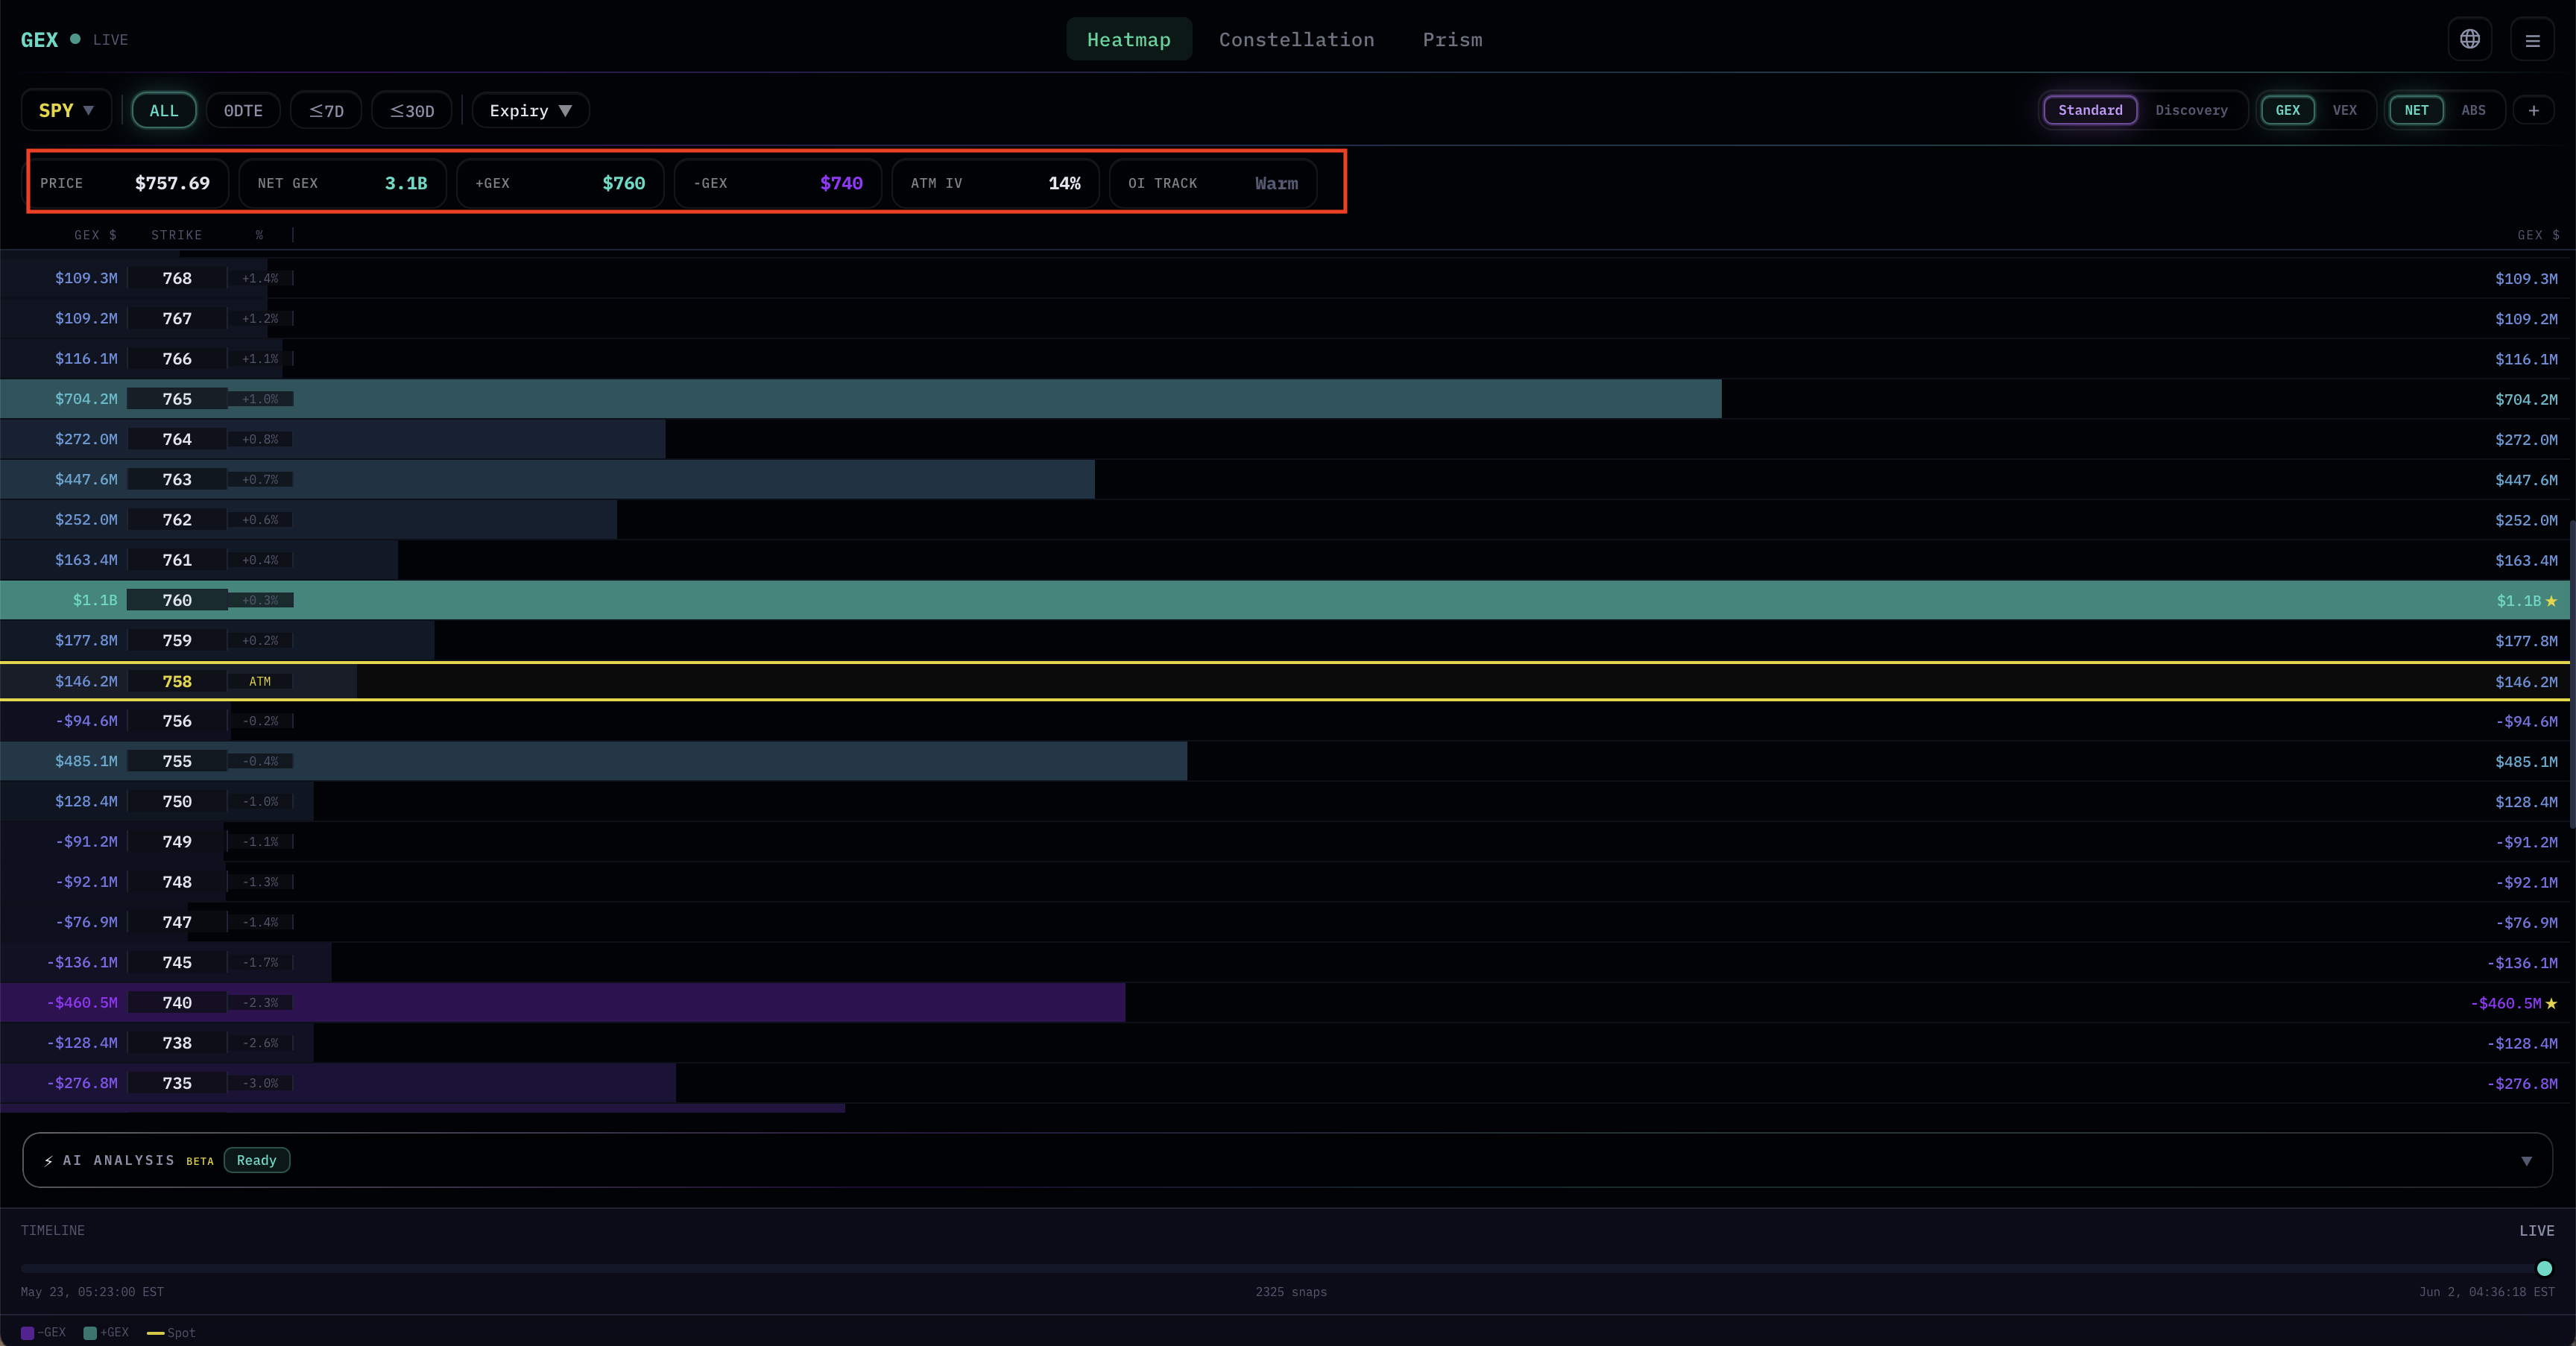Select the ≤7D filter
The image size is (2576, 1346).
point(326,110)
